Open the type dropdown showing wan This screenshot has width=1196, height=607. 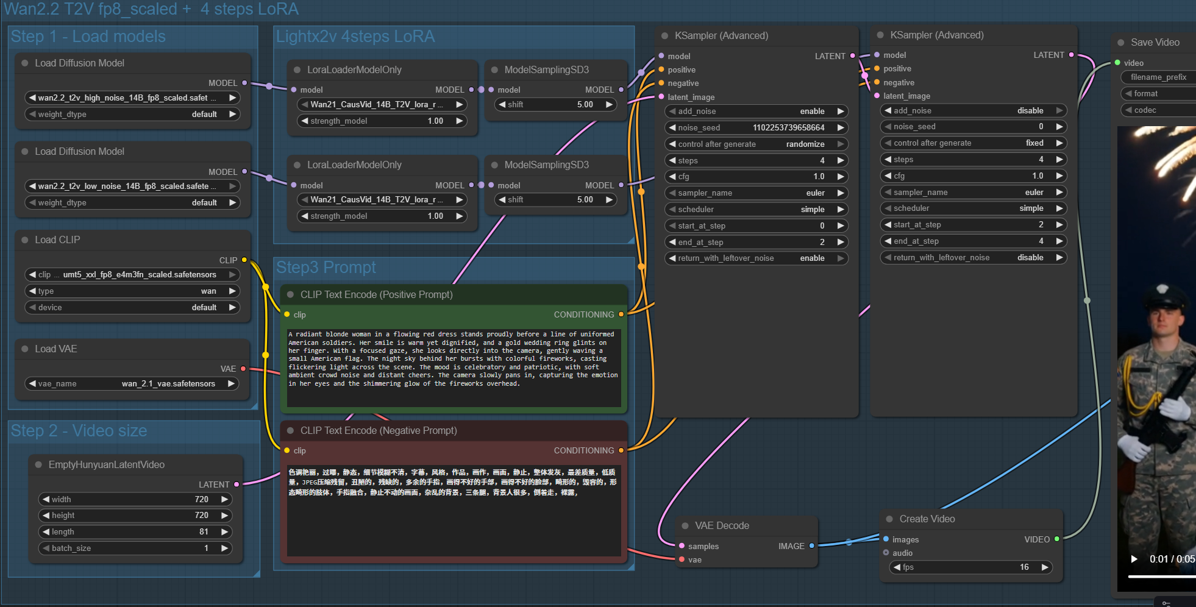132,291
